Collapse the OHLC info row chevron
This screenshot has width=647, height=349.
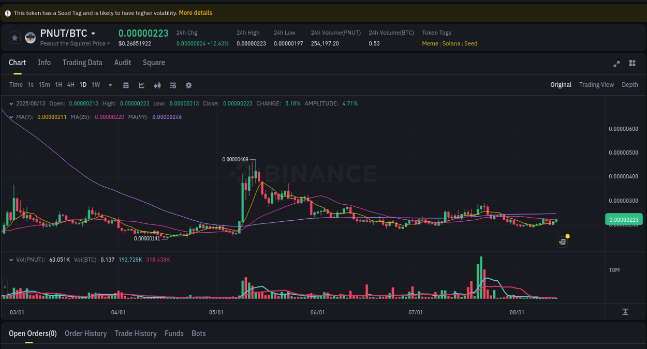(10, 103)
